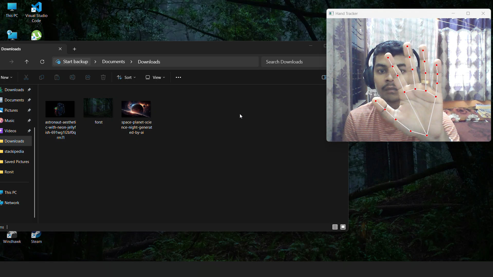Viewport: 493px width, 277px height.
Task: Switch to large thumbnails view layout
Action: 343,227
